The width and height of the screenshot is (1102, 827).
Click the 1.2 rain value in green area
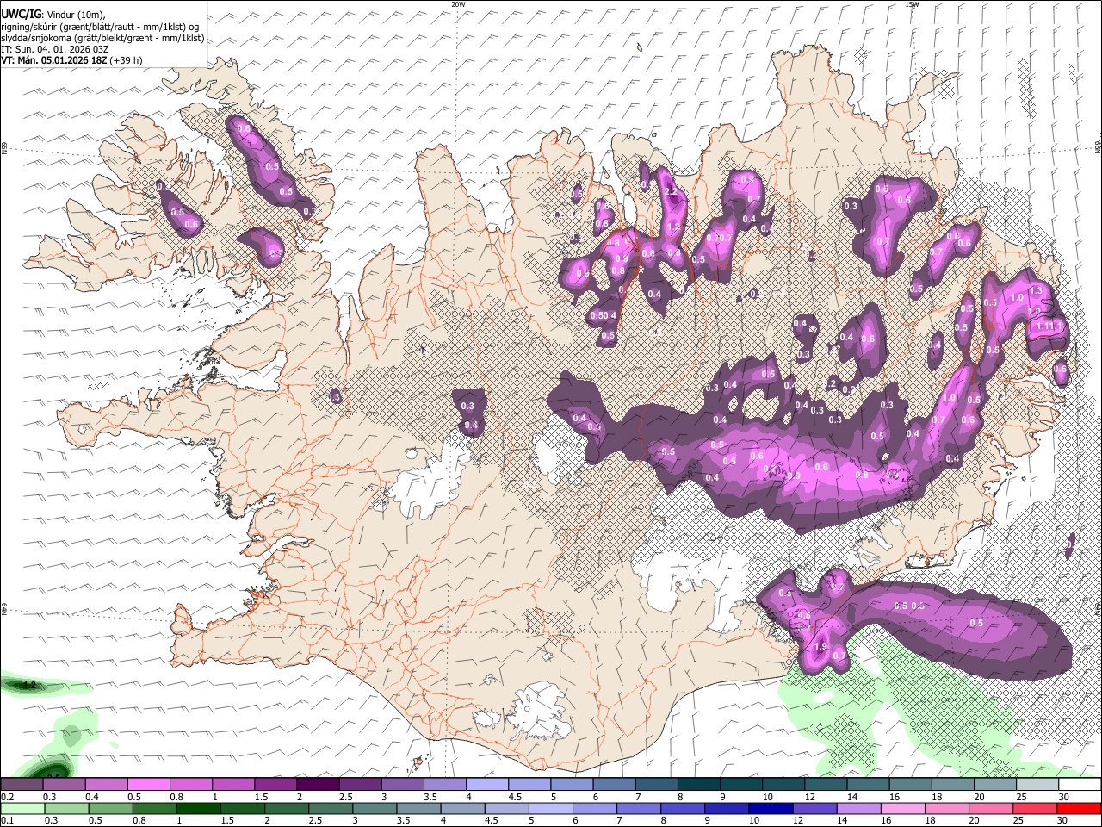tap(28, 686)
